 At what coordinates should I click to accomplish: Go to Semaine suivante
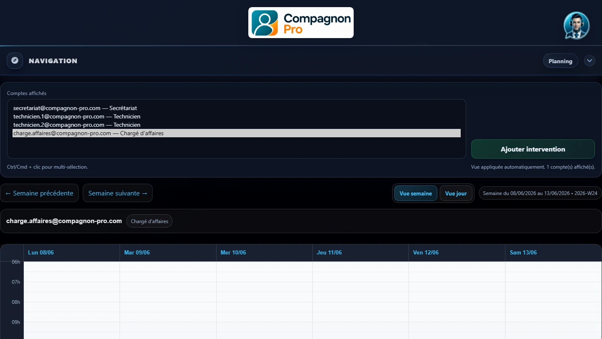click(x=117, y=193)
